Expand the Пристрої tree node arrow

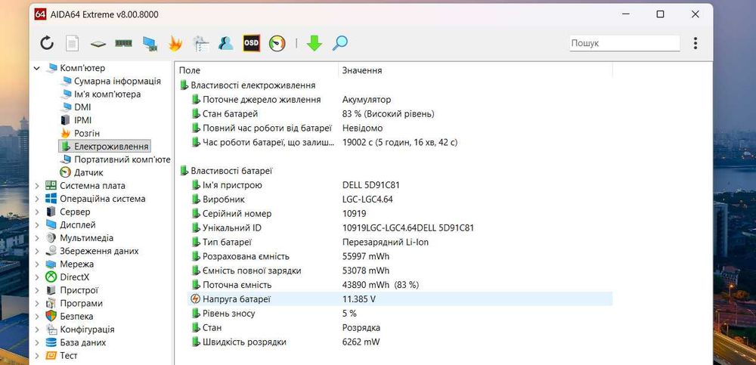[37, 290]
